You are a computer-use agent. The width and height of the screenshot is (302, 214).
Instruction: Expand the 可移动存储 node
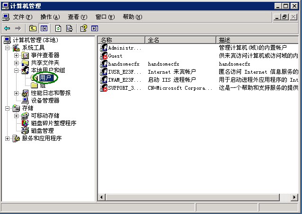(16, 116)
